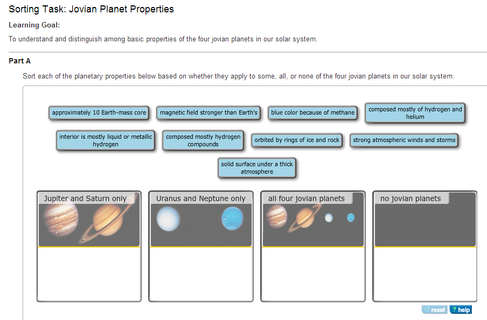Viewport: 487px width, 320px height.
Task: Click 'composed mostly hydrogen compounds' tile
Action: (203, 140)
